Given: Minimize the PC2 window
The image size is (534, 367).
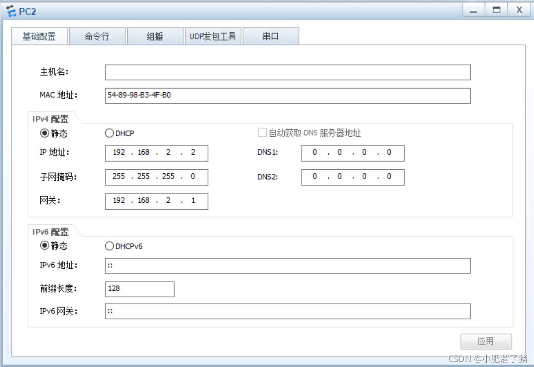Looking at the screenshot, I should pos(473,10).
